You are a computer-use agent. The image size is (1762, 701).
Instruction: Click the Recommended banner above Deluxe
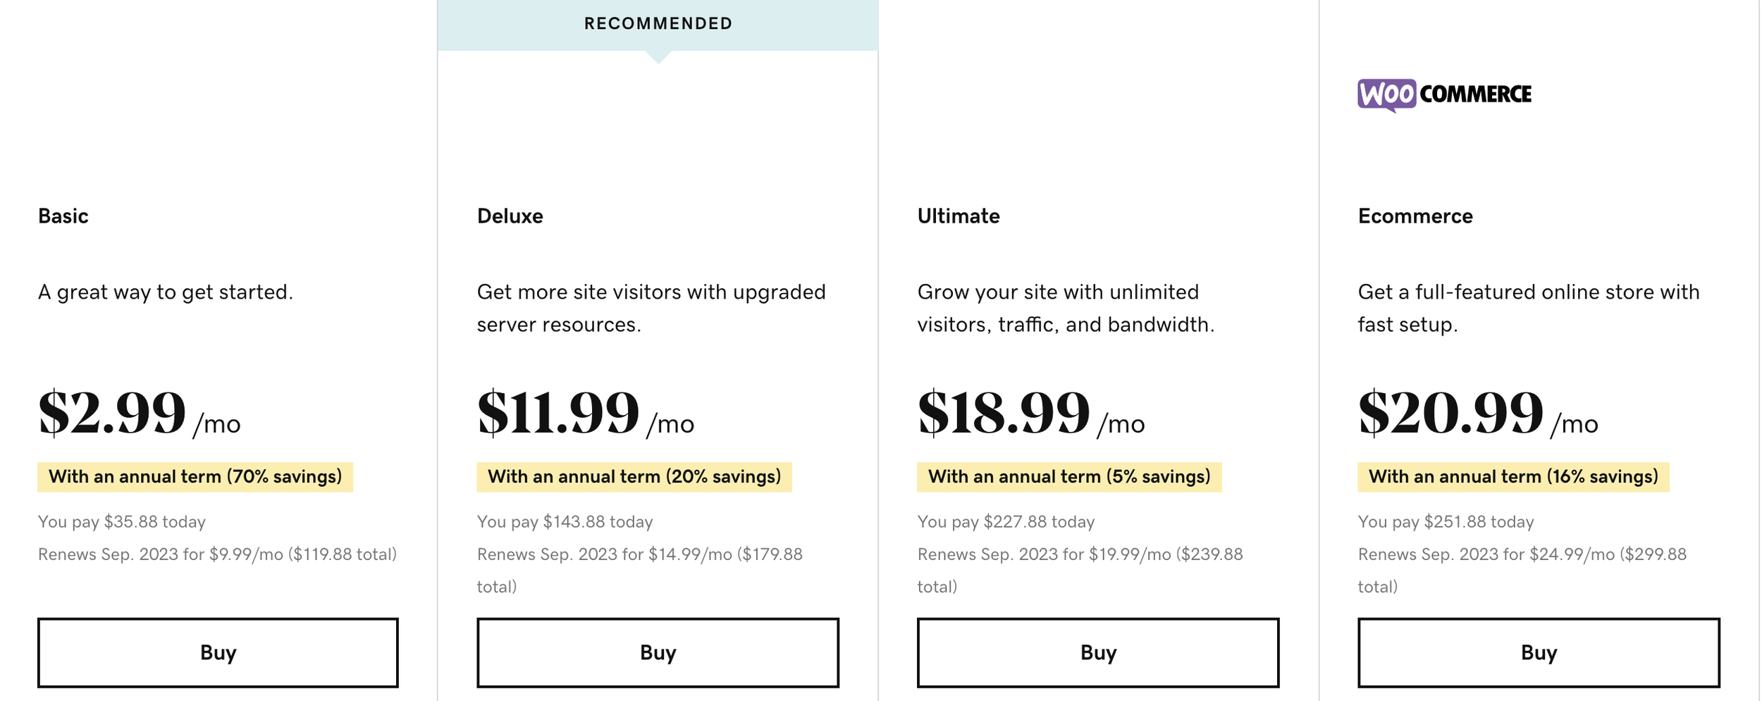tap(658, 24)
